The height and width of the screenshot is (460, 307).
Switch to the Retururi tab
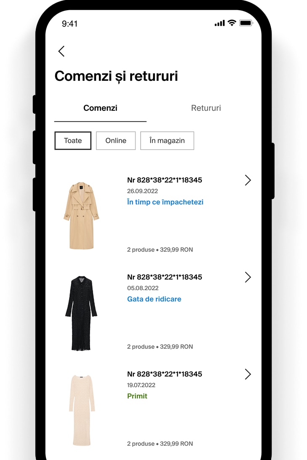coord(206,108)
